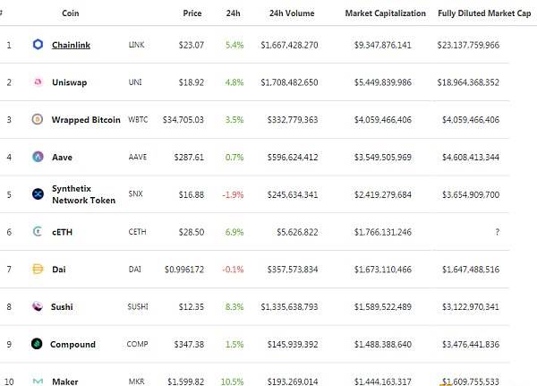Screen dimensions: 537x386
Task: Click the Aave purple ghost icon
Action: [x=38, y=157]
